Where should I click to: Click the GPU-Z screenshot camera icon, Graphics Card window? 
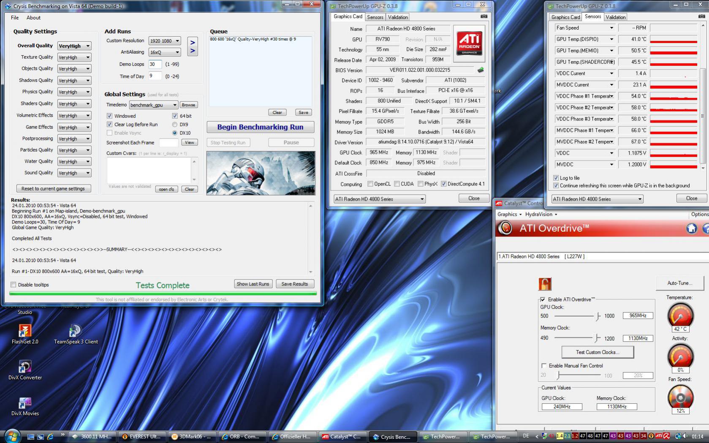point(484,16)
